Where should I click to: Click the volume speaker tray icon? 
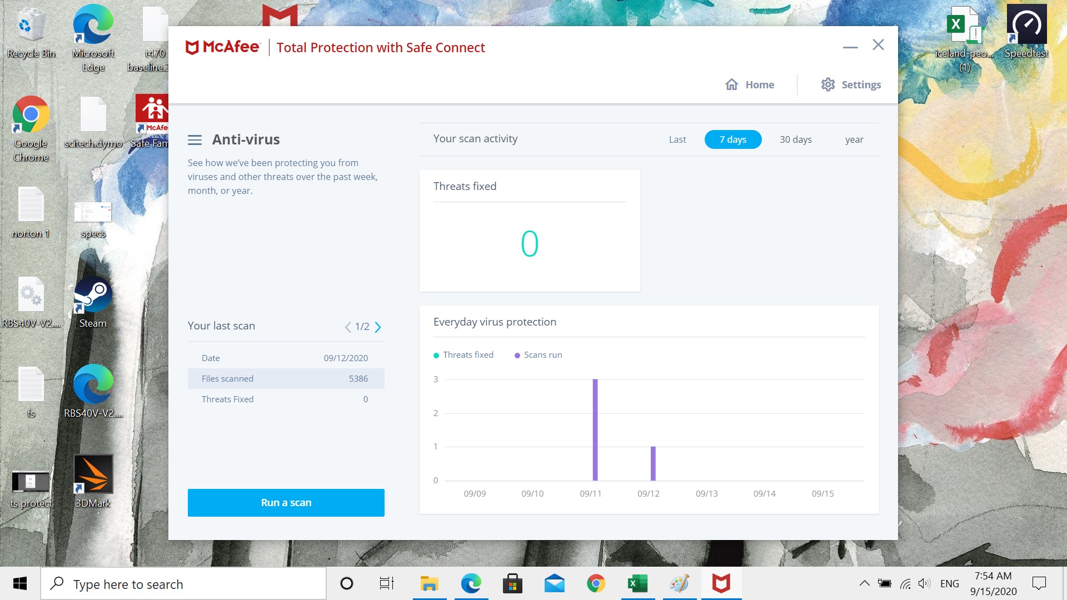[x=924, y=583]
